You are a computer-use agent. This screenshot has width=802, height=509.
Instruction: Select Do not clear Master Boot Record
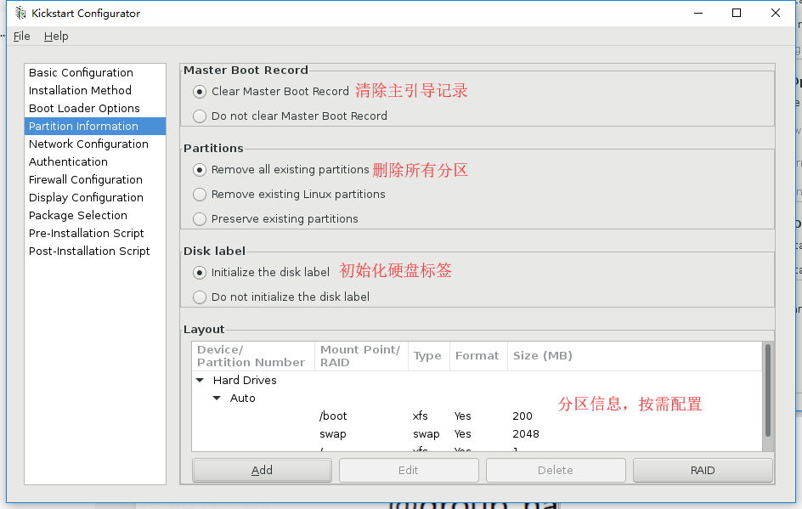[200, 116]
